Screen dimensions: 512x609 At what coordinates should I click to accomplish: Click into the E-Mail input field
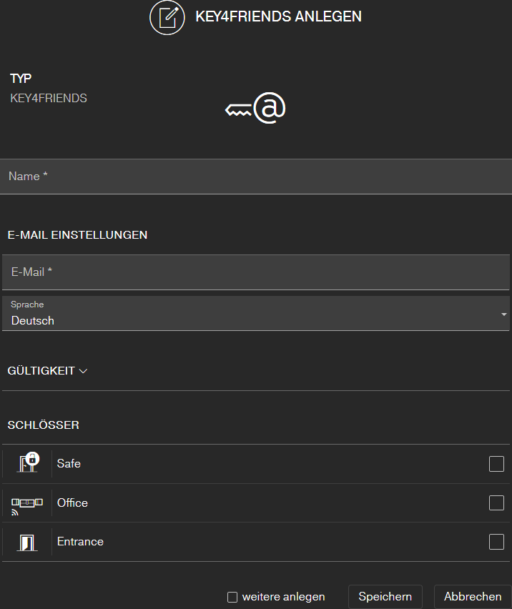coord(256,272)
